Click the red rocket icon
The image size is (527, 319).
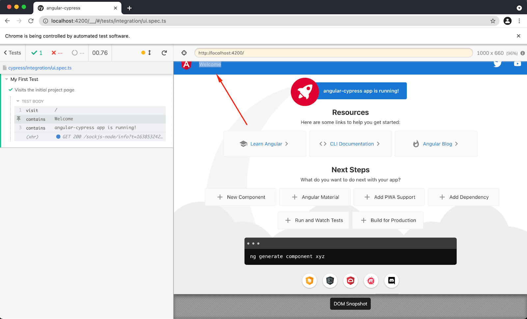tap(305, 92)
